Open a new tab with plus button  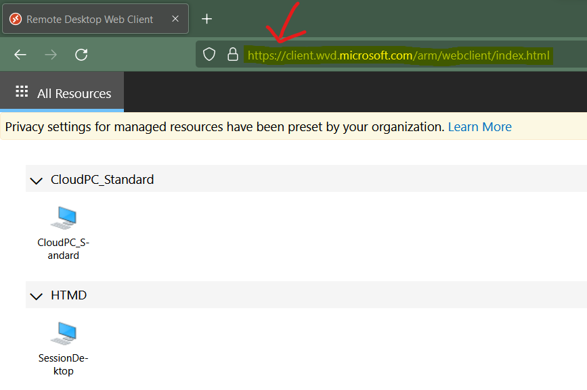(x=206, y=19)
